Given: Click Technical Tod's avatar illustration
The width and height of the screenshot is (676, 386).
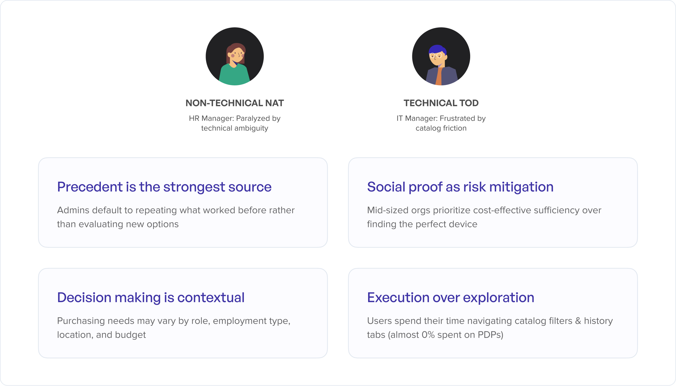Looking at the screenshot, I should click(x=441, y=56).
